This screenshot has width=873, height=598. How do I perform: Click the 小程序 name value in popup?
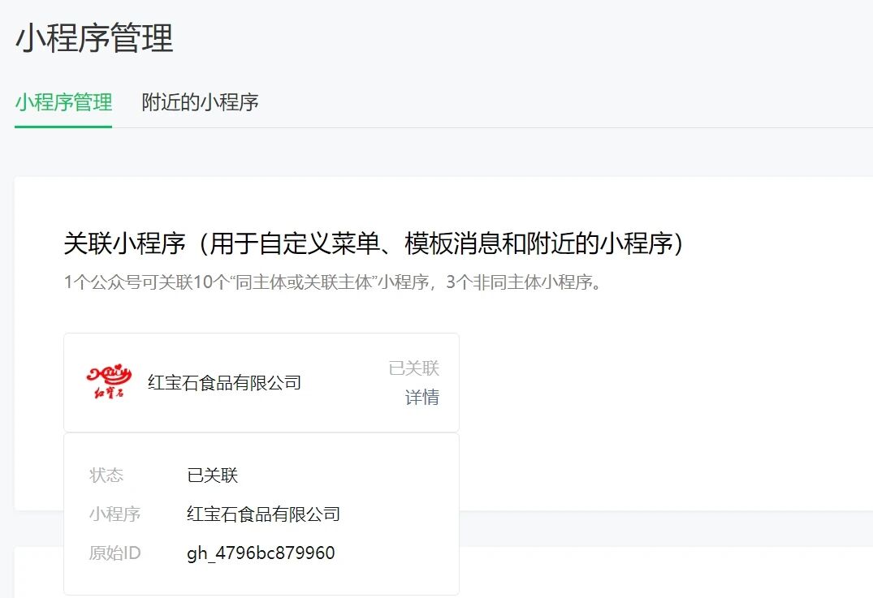263,514
